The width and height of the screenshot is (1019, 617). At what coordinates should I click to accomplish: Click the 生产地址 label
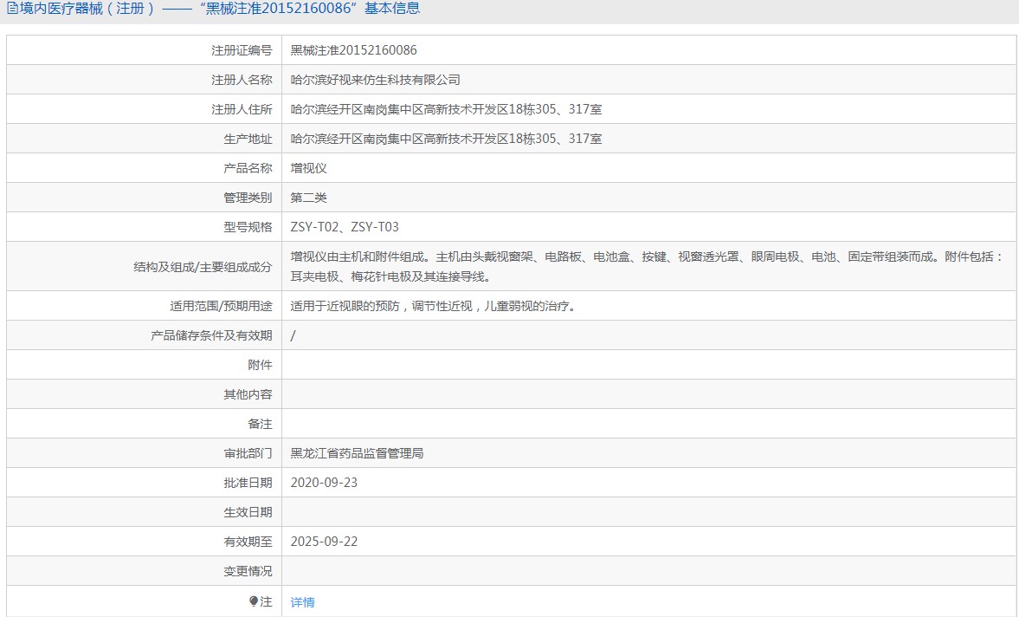point(248,139)
